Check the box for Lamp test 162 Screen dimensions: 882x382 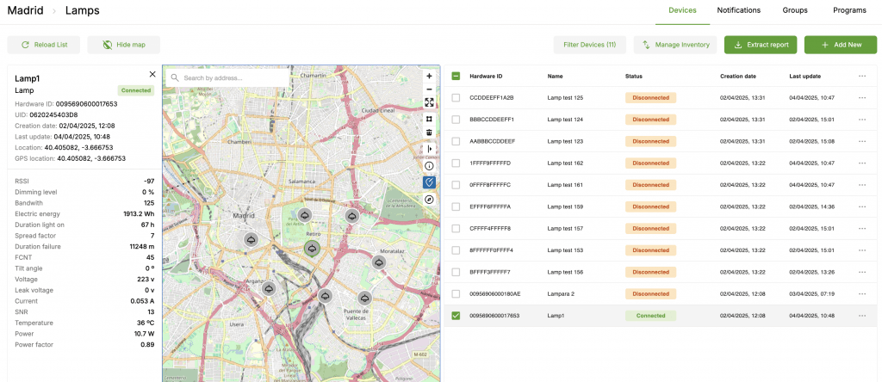point(456,163)
